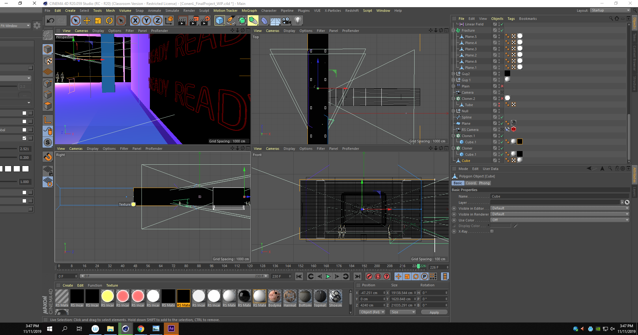Open Edit Render Settings icon
638x335 pixels.
coord(205,21)
